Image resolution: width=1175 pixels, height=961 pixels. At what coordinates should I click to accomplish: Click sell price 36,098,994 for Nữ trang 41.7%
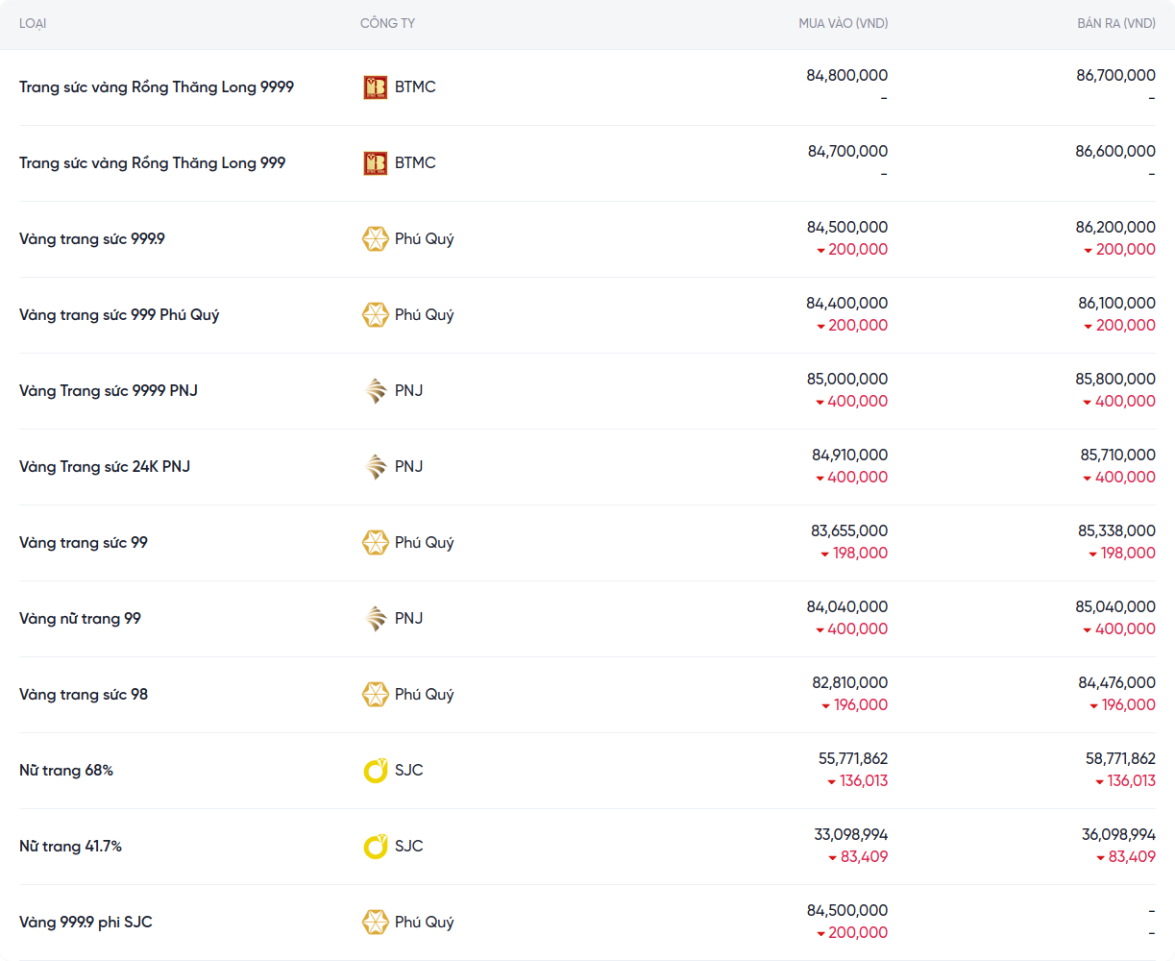pos(1118,835)
